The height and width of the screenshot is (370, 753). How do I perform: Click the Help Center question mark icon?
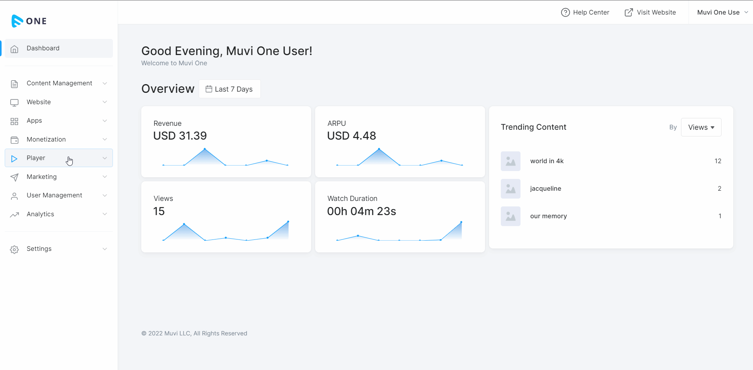(565, 13)
